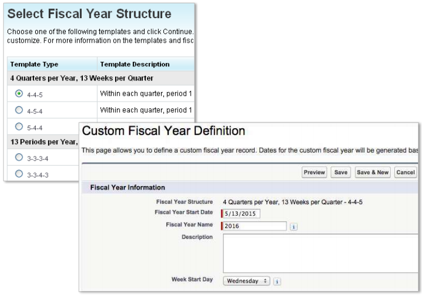Select the 4-4-5 template radio button
422x295 pixels.
point(19,94)
